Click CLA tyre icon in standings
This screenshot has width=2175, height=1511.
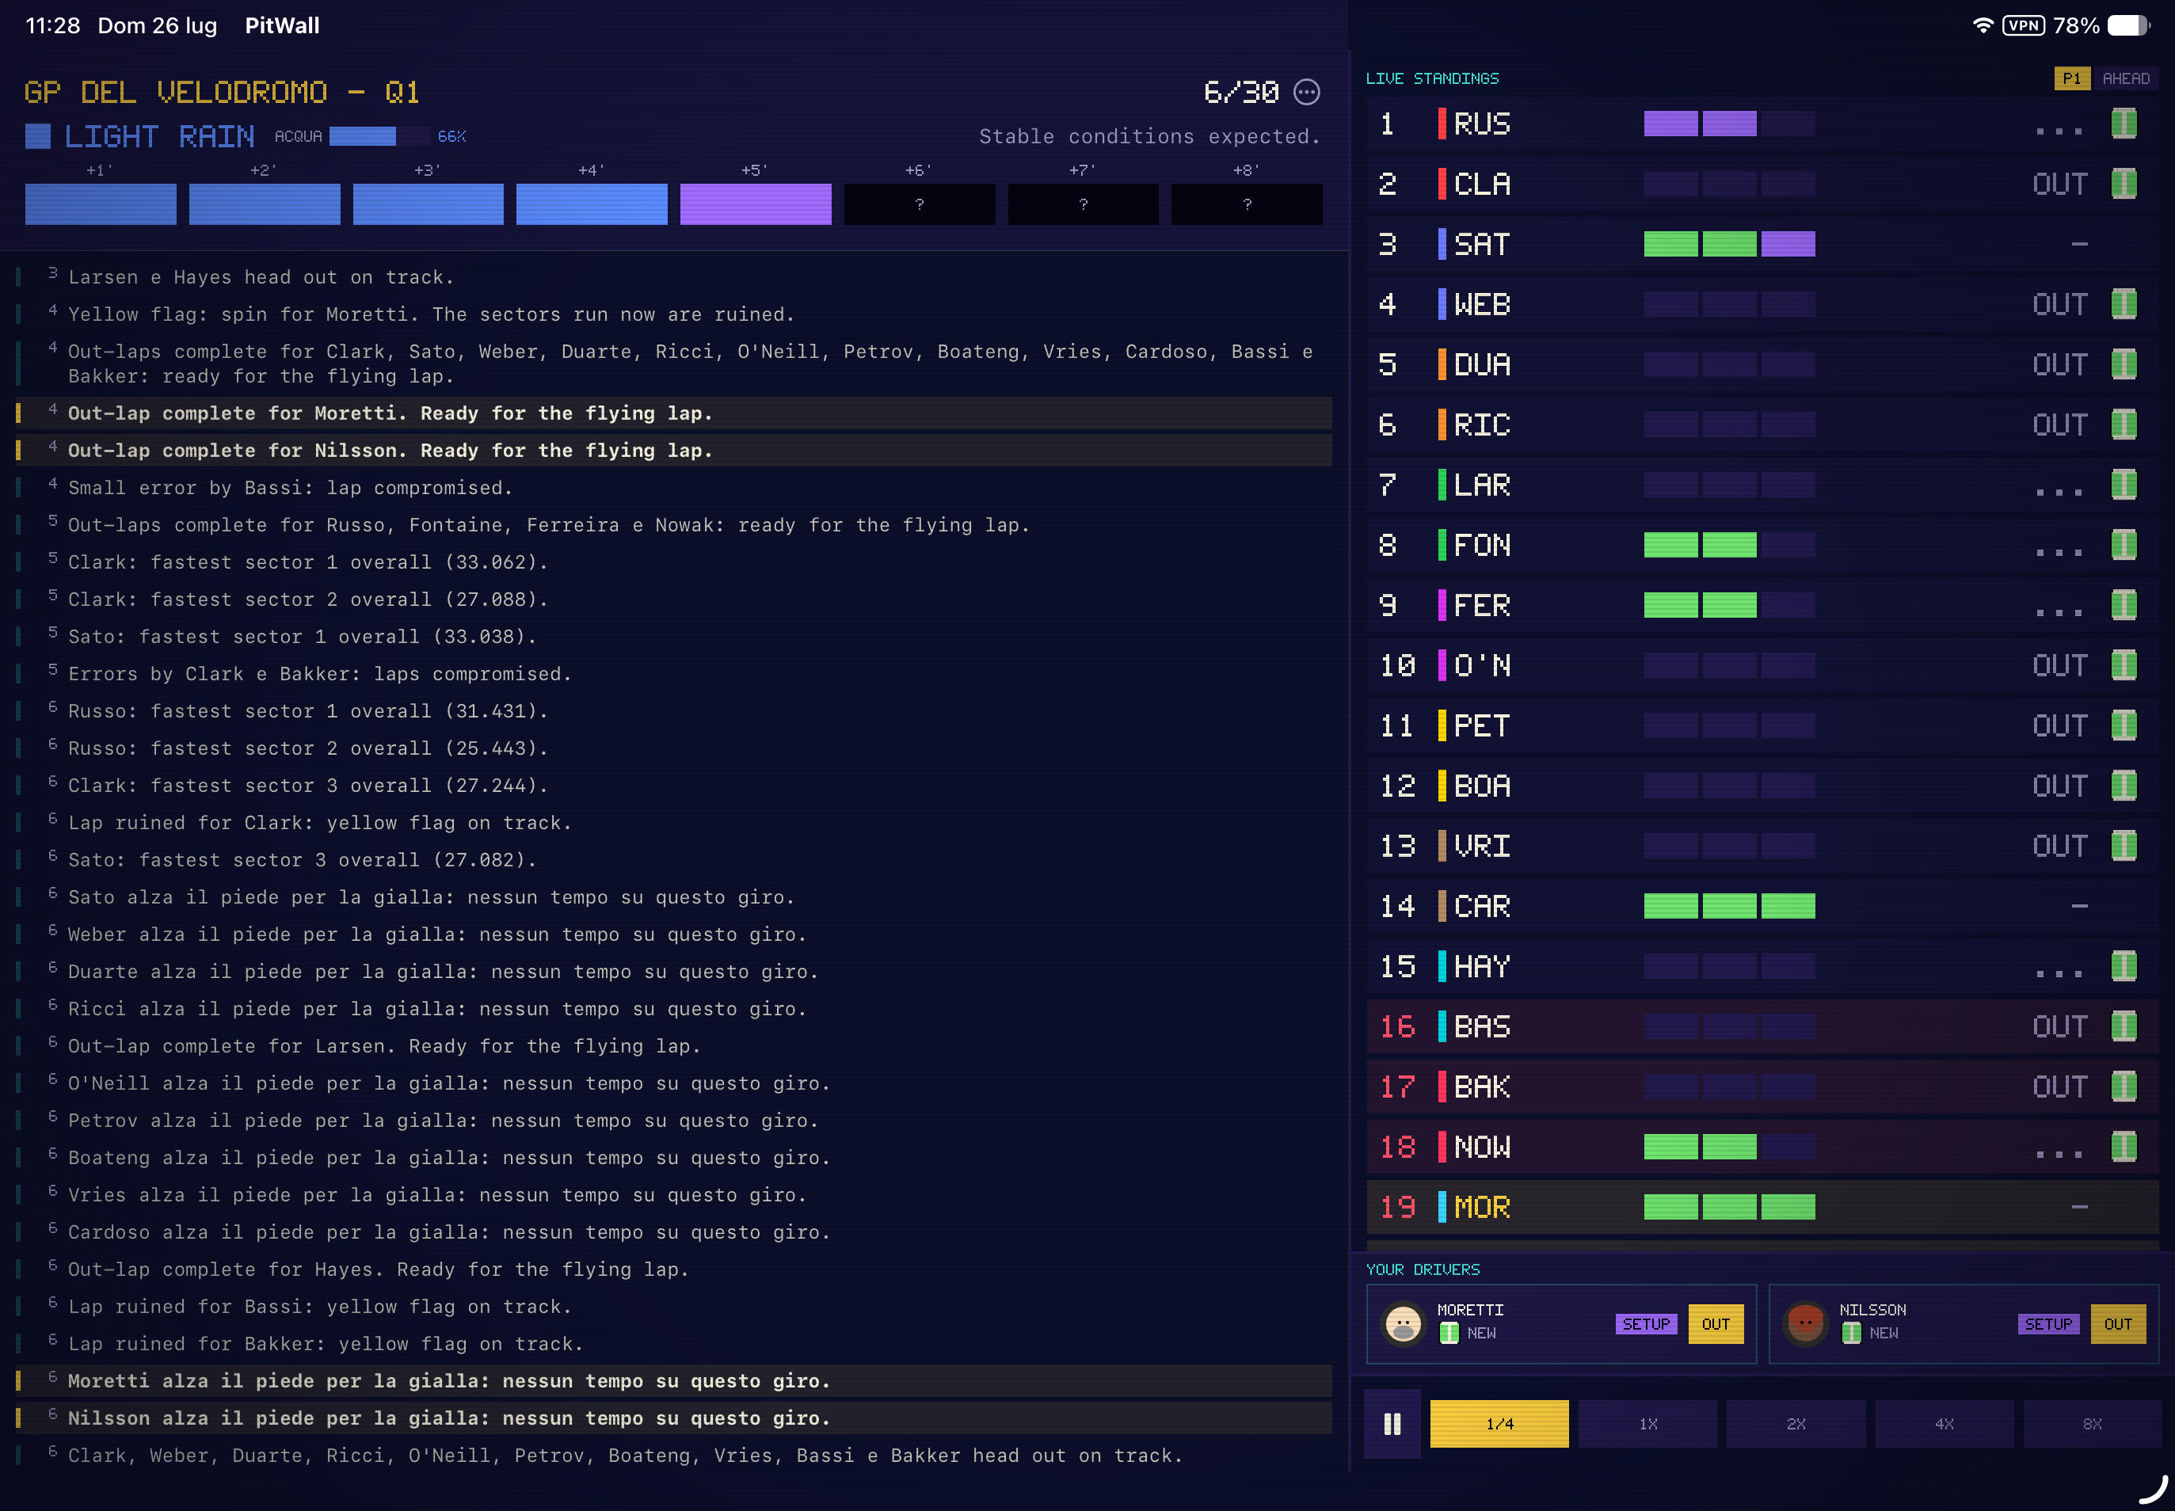2124,183
